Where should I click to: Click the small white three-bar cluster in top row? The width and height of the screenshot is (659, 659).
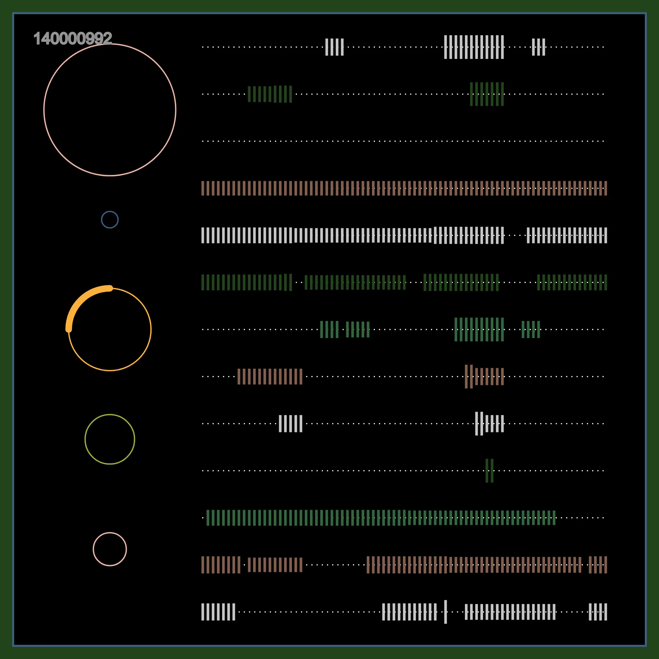pos(539,47)
